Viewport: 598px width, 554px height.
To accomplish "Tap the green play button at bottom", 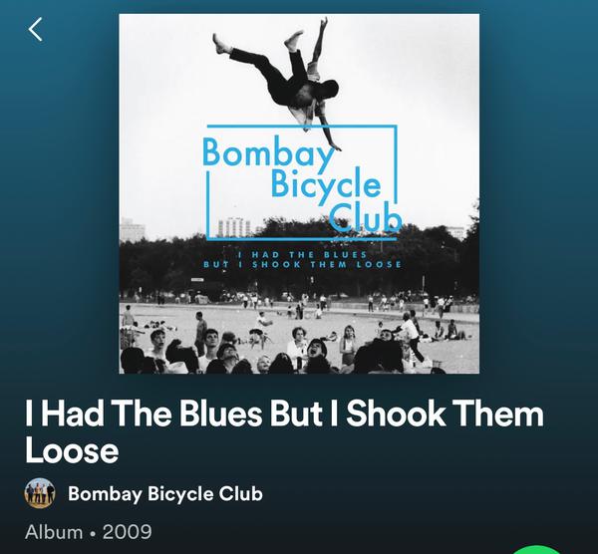I will [x=537, y=550].
